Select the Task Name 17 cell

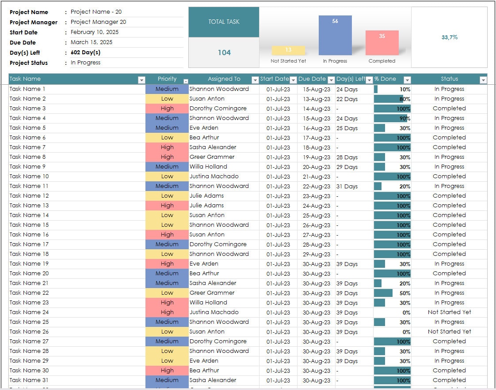pyautogui.click(x=77, y=244)
